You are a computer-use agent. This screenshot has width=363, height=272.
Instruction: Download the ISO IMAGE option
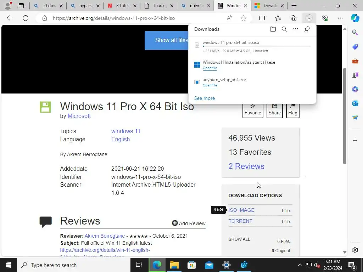coord(241,210)
